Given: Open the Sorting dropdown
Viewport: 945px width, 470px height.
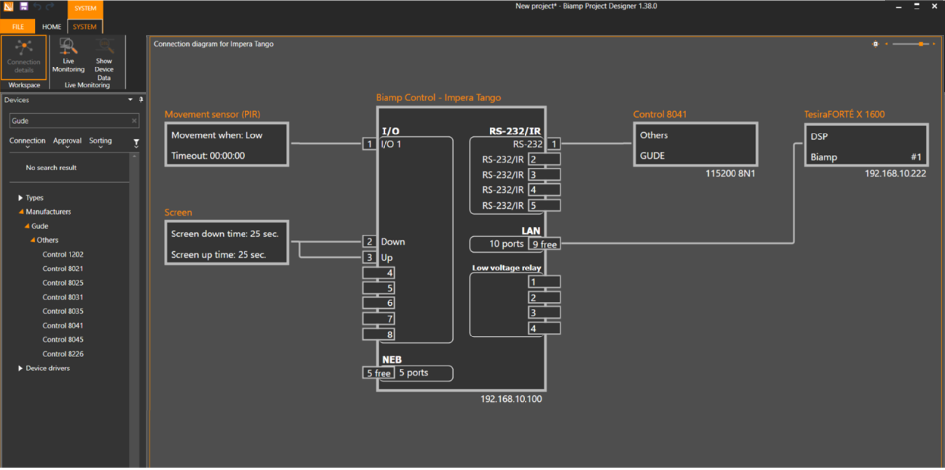Looking at the screenshot, I should tap(101, 142).
